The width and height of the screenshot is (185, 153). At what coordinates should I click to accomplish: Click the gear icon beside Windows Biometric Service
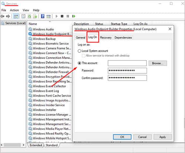click(x=30, y=44)
